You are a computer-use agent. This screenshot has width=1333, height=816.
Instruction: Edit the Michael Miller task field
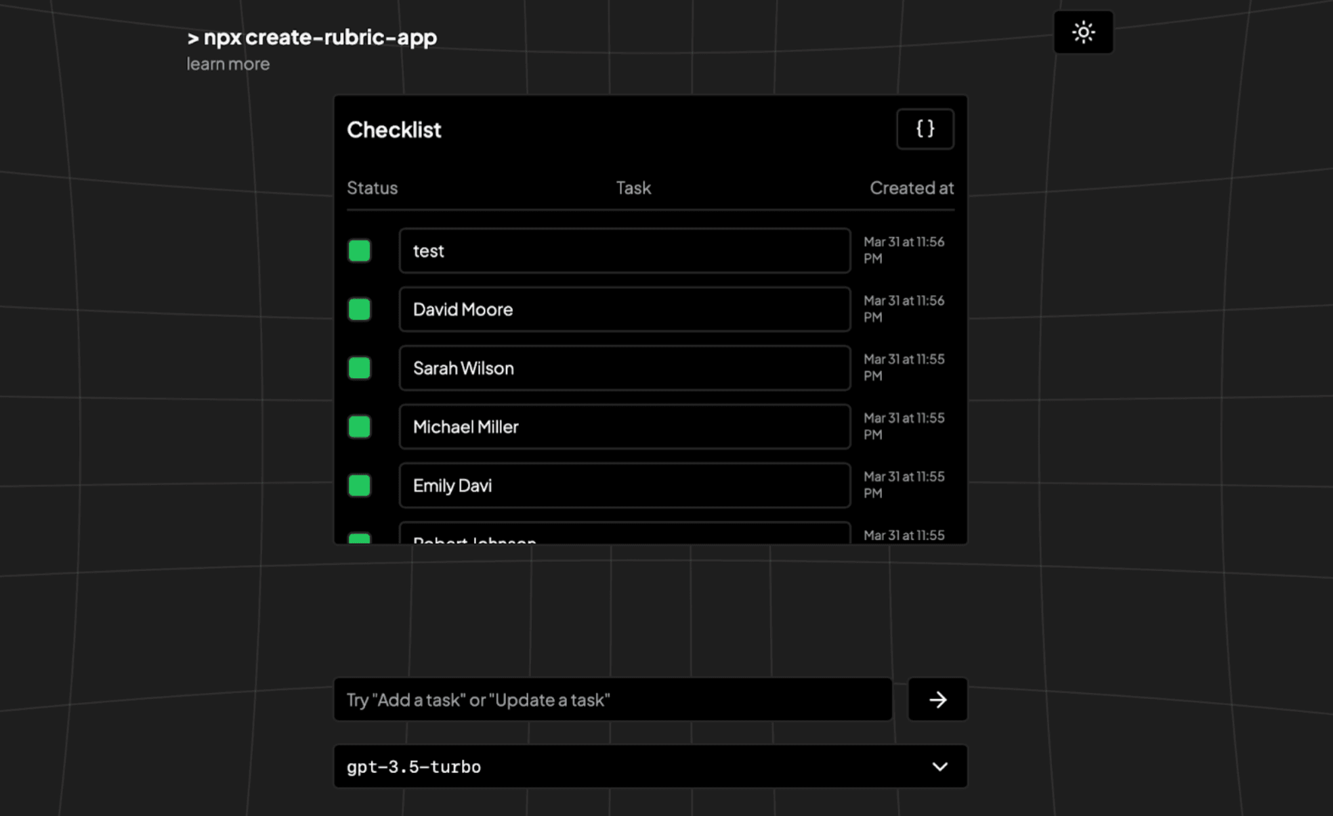[624, 427]
